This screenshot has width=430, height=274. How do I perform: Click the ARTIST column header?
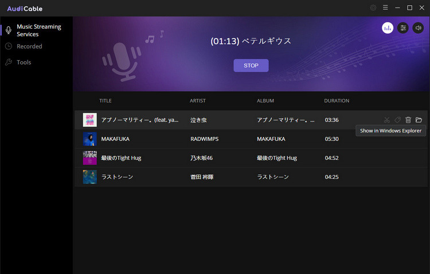coord(197,101)
